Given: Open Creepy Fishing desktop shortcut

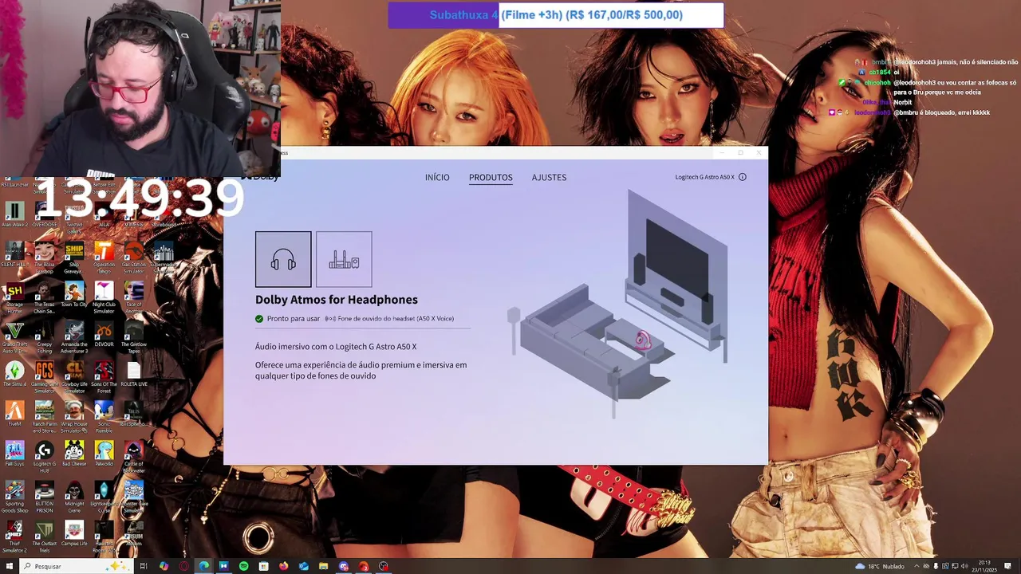Looking at the screenshot, I should click(45, 338).
